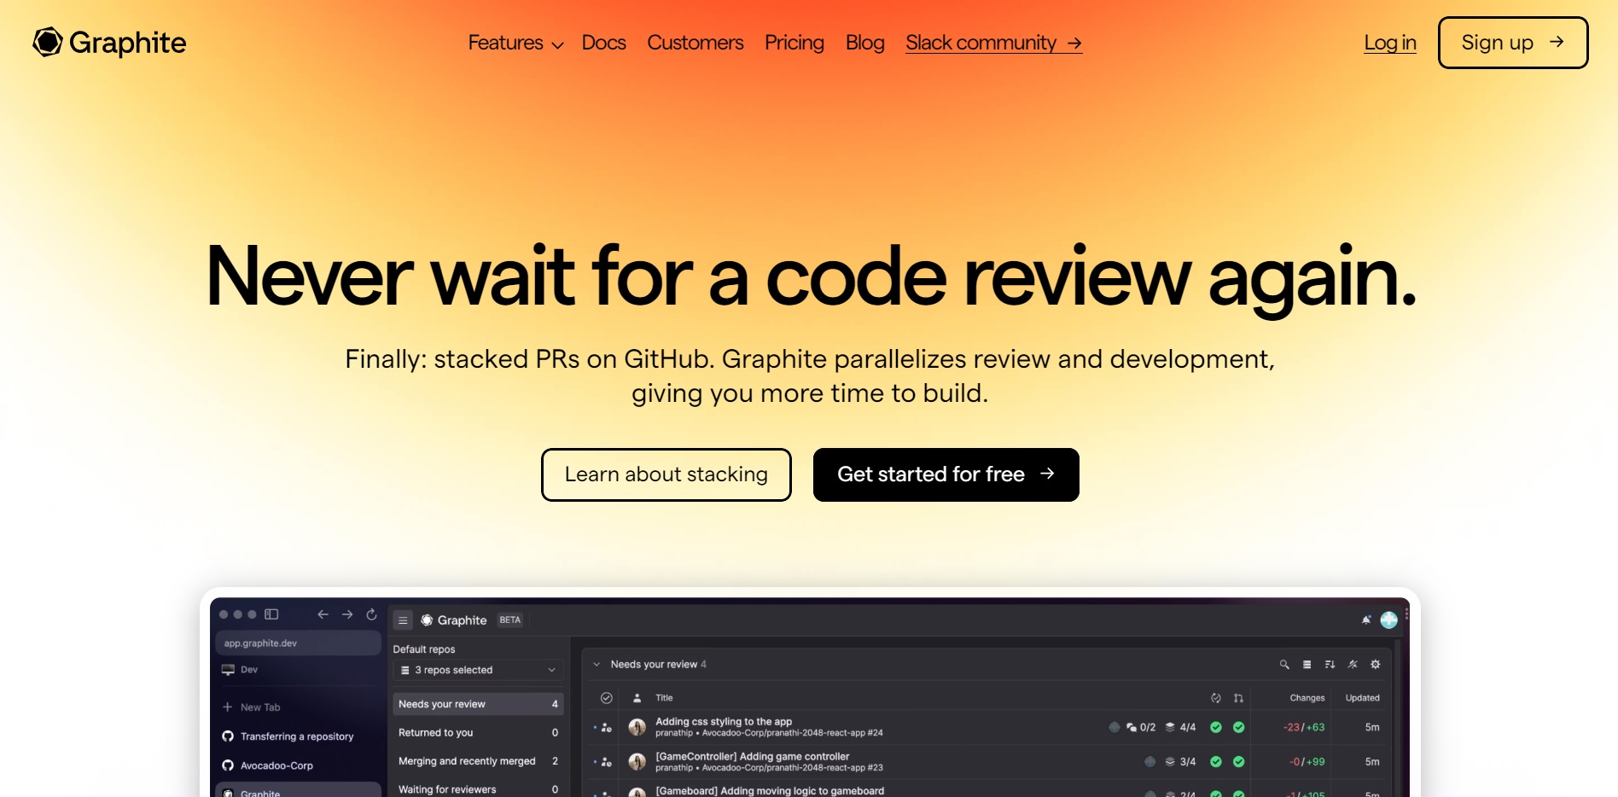Screen dimensions: 1618x797
Task: Open the Pricing navigation item
Action: (794, 43)
